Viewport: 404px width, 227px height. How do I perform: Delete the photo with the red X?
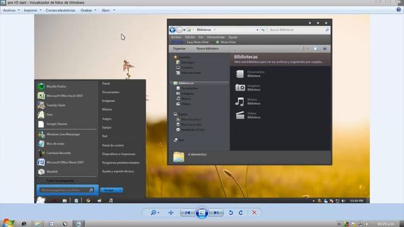point(254,212)
